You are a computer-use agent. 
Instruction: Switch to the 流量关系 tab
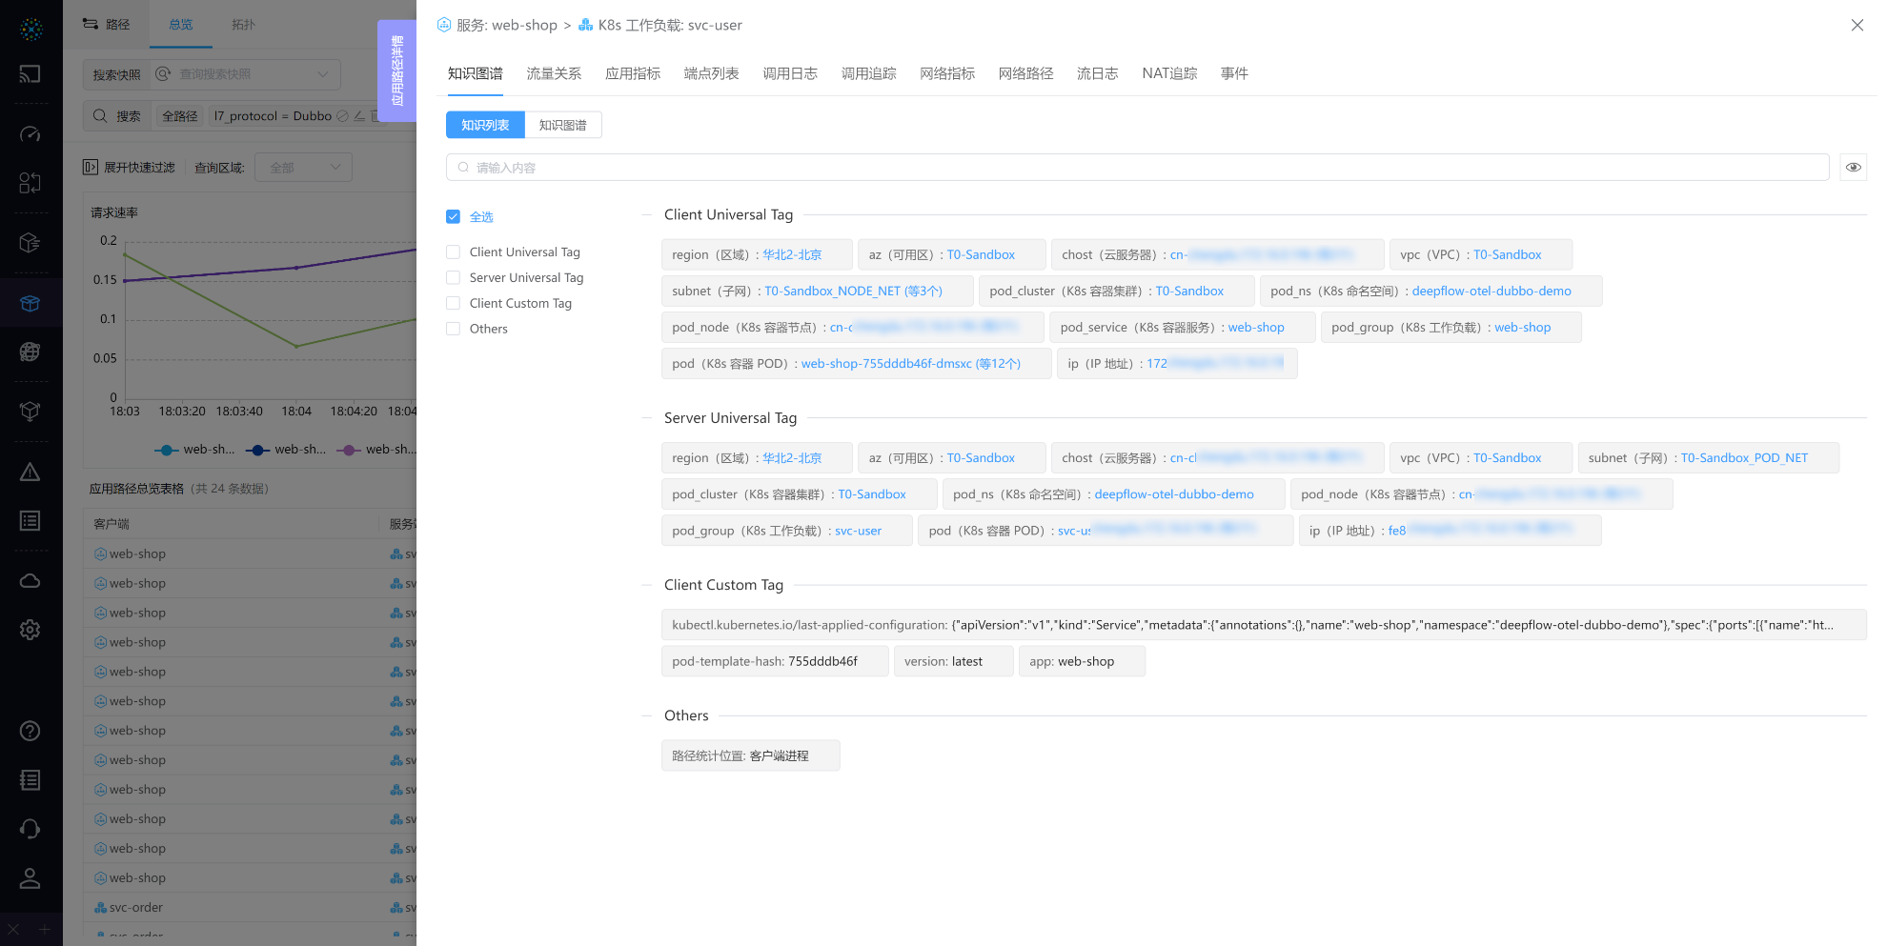point(554,73)
